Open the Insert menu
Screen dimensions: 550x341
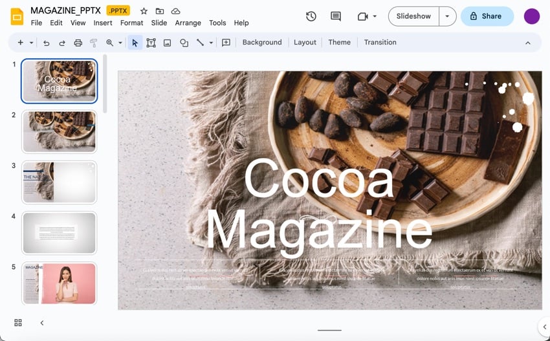point(103,23)
